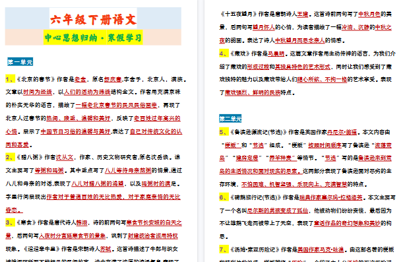Click the underlined phrase "等粥和喝粥"

[49, 170]
